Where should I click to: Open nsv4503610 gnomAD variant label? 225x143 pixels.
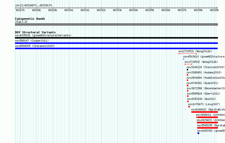click(x=204, y=56)
